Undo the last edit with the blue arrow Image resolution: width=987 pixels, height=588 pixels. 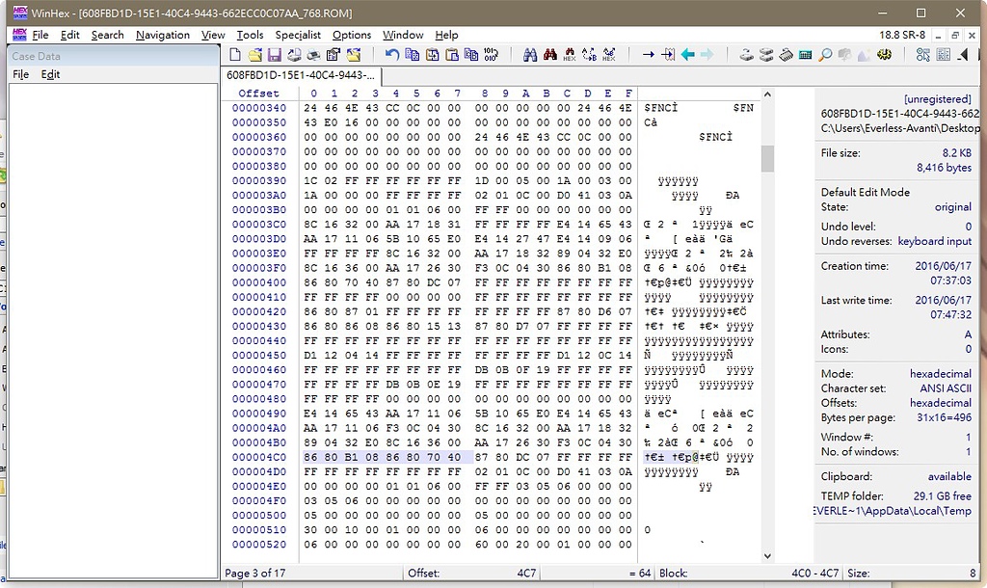[x=391, y=55]
